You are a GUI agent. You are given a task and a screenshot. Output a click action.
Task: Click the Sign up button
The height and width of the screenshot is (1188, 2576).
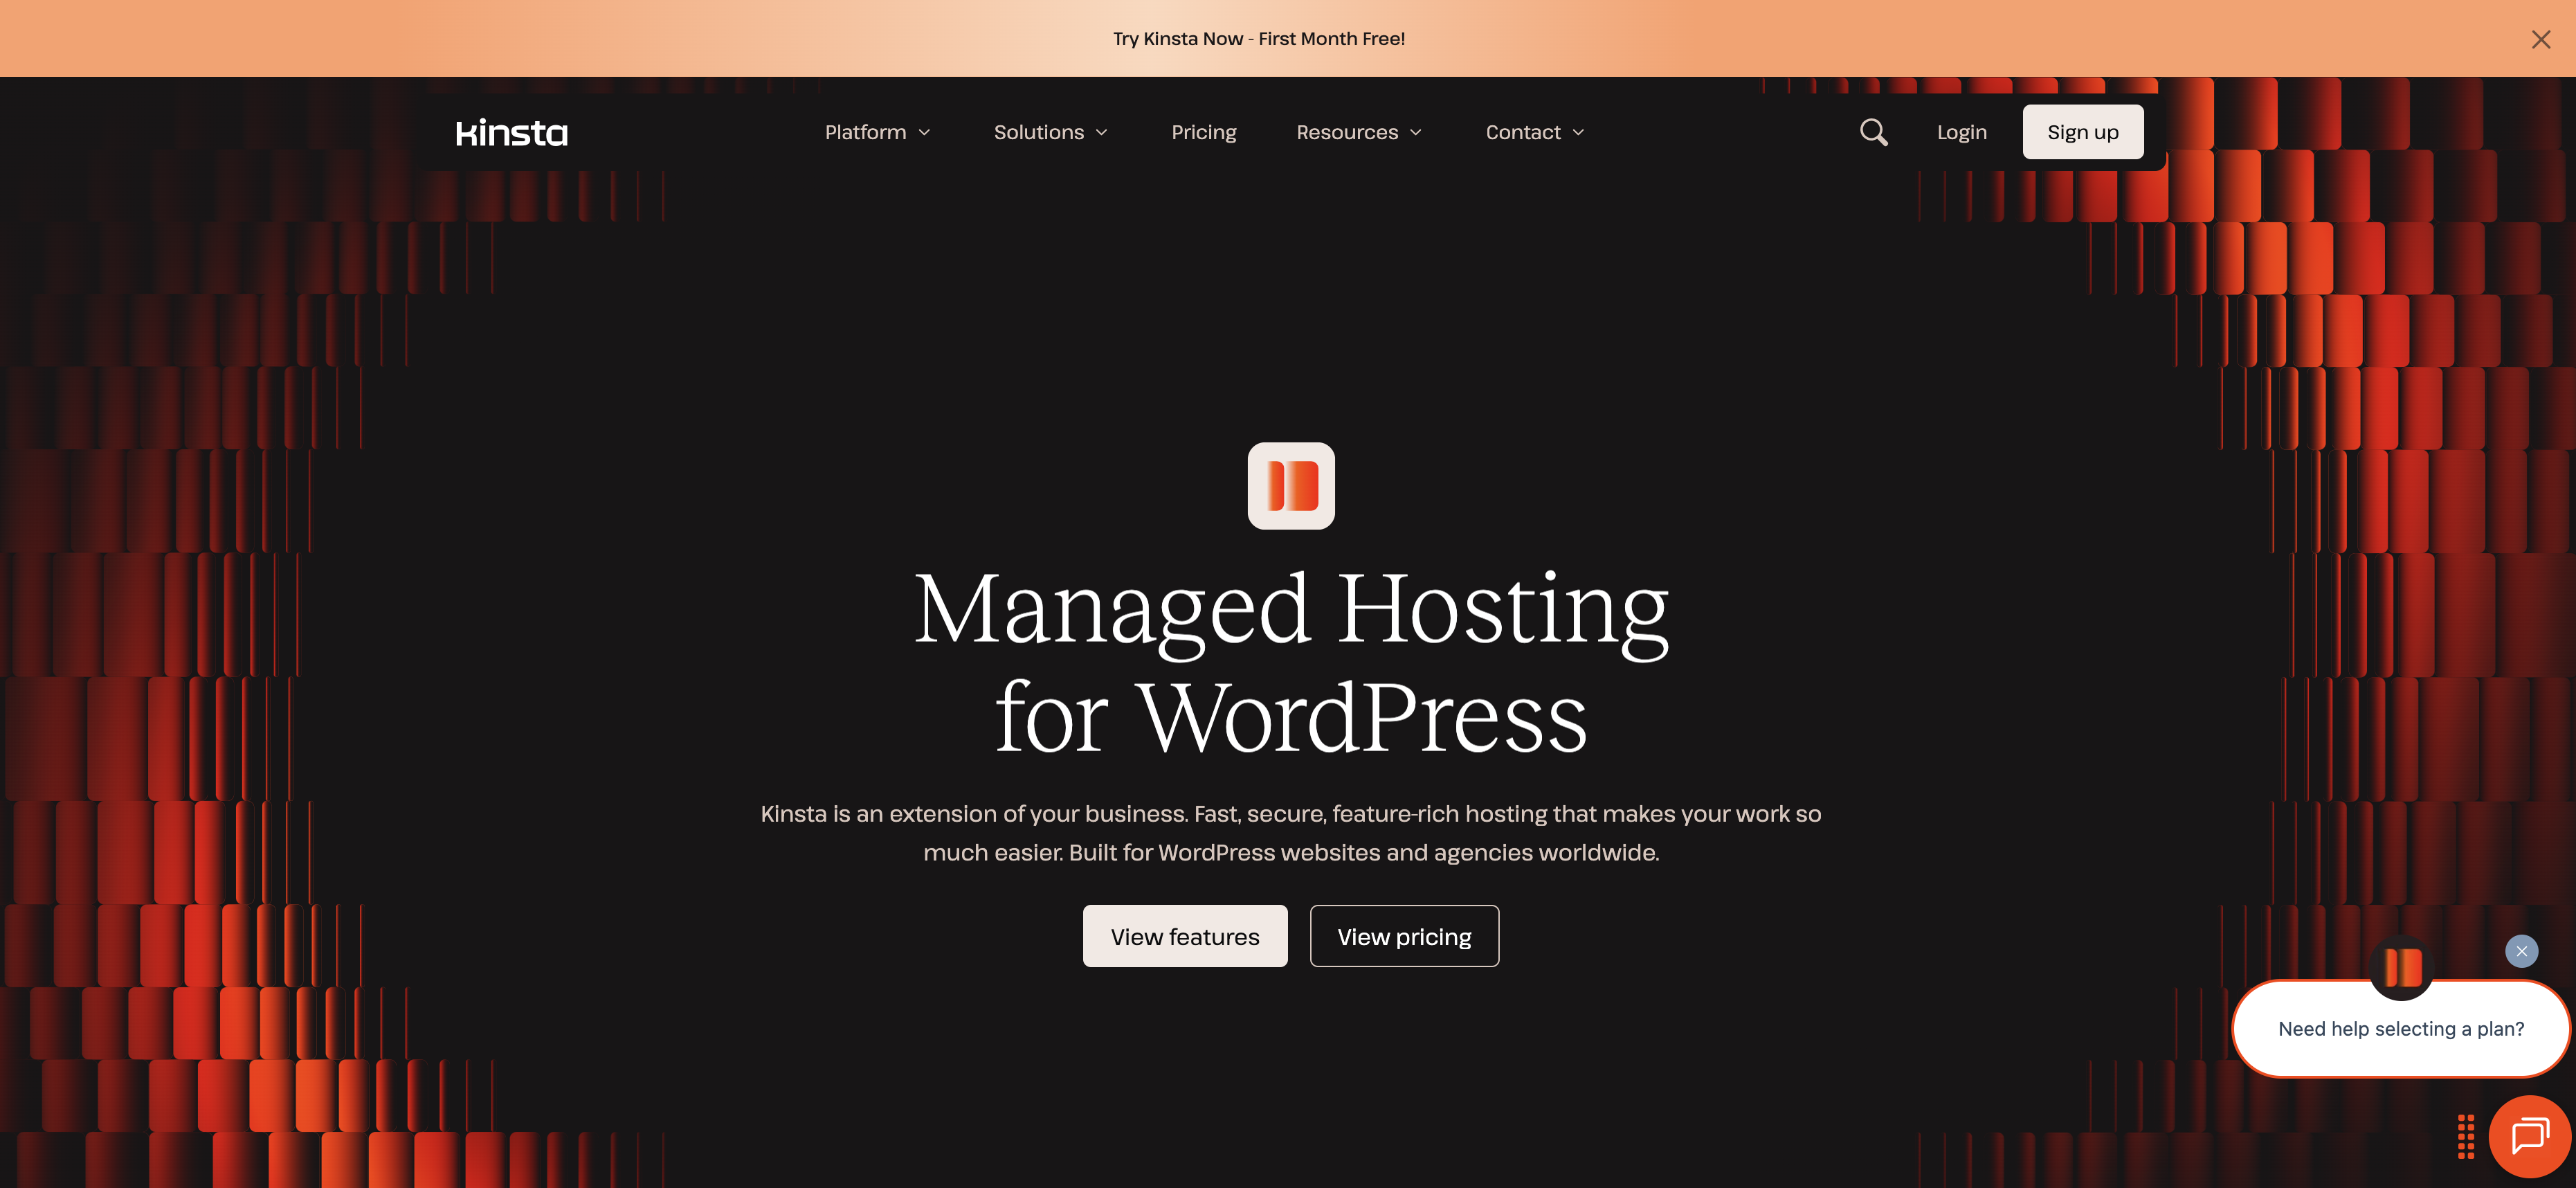click(2082, 132)
